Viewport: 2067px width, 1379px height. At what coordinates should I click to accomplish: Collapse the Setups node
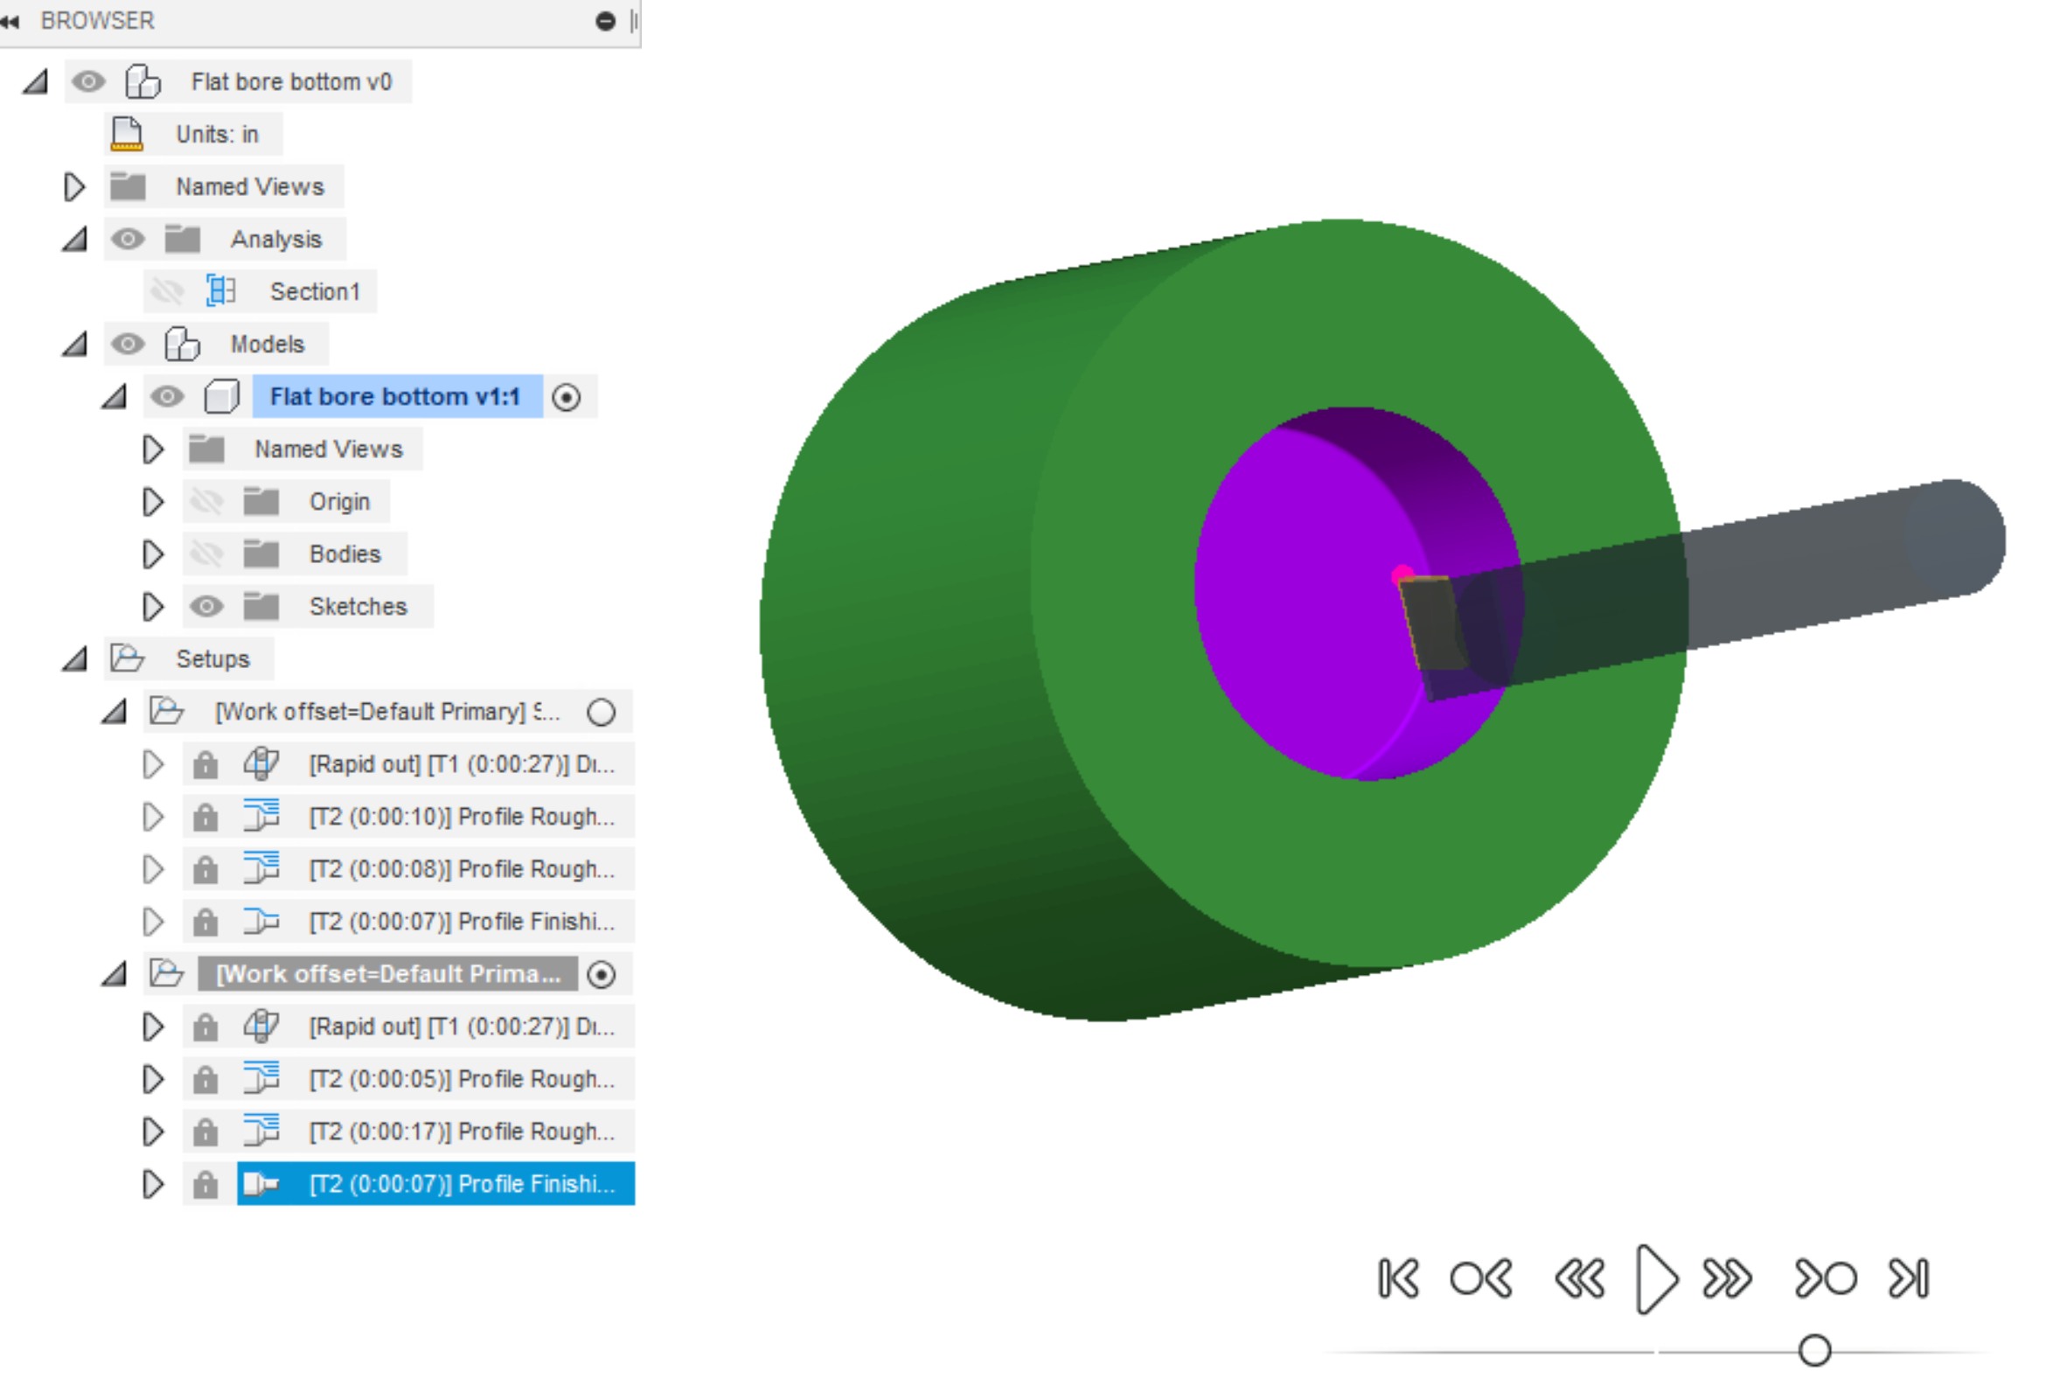click(73, 658)
